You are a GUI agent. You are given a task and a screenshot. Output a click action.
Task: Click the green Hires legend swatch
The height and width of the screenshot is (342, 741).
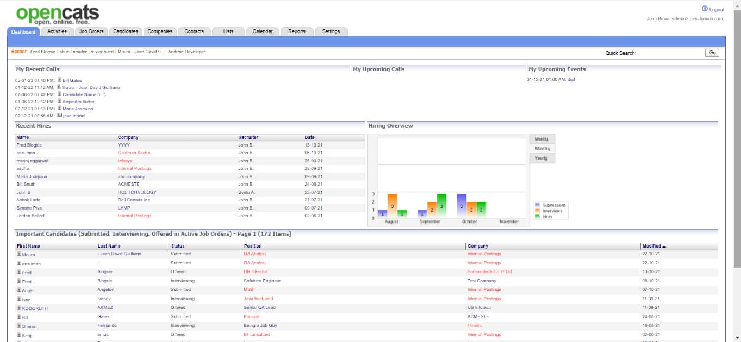[x=538, y=217]
